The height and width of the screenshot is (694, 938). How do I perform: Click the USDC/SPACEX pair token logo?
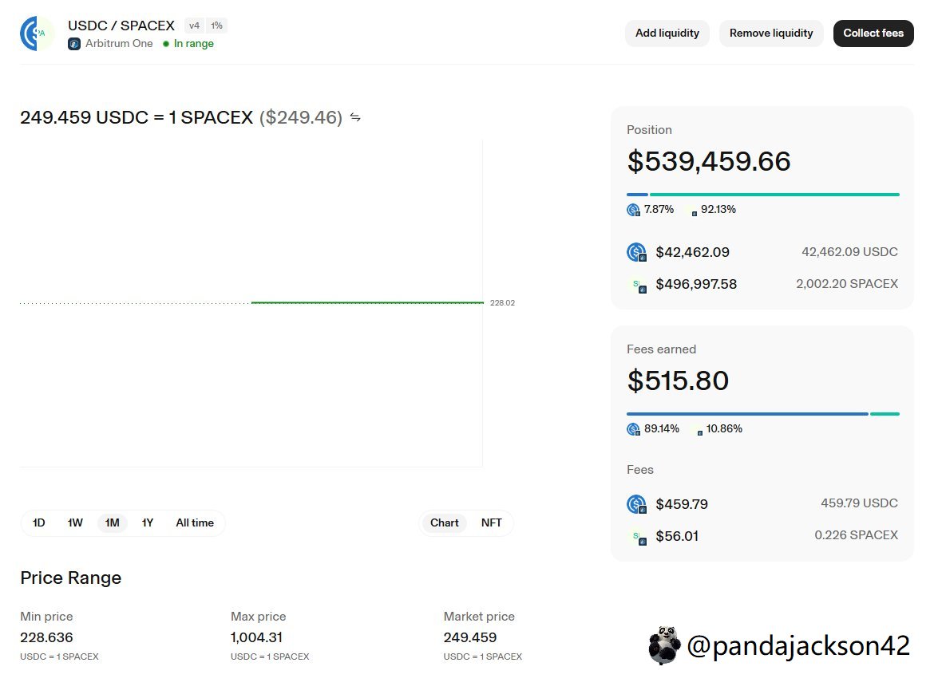click(x=37, y=34)
